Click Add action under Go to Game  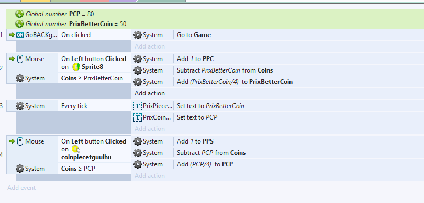coord(150,46)
